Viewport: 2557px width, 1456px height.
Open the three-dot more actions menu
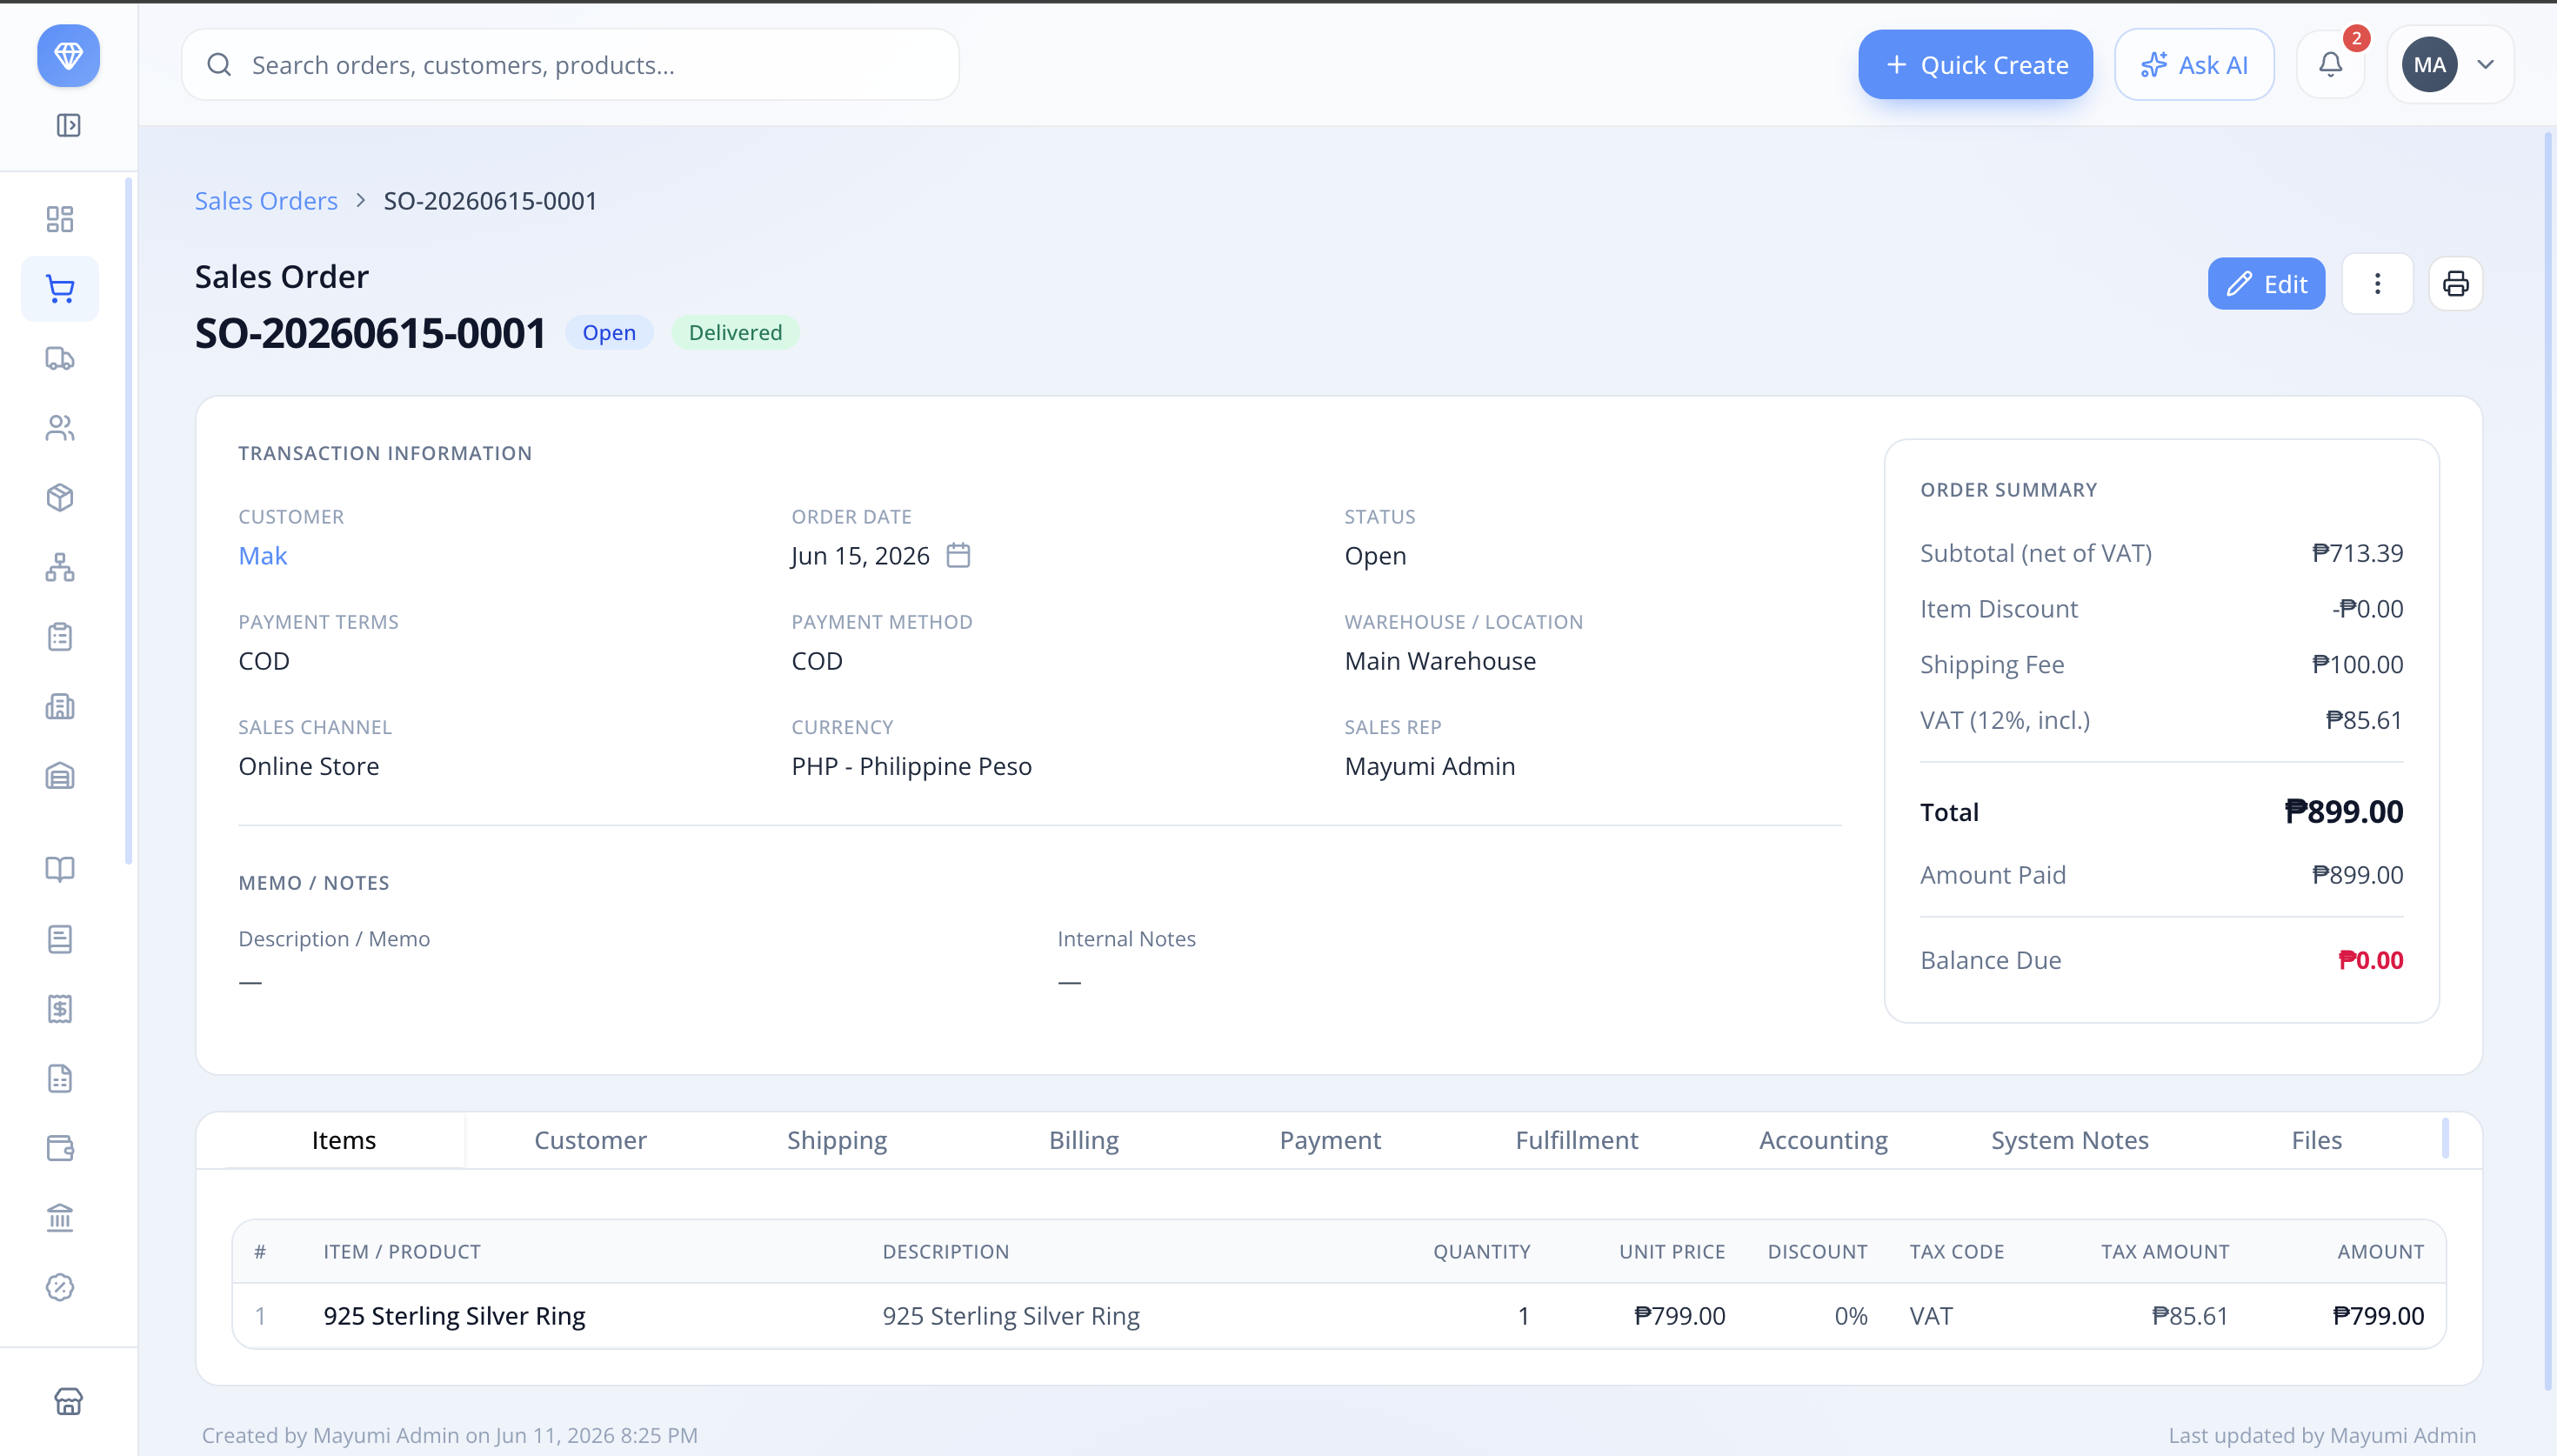click(2377, 284)
